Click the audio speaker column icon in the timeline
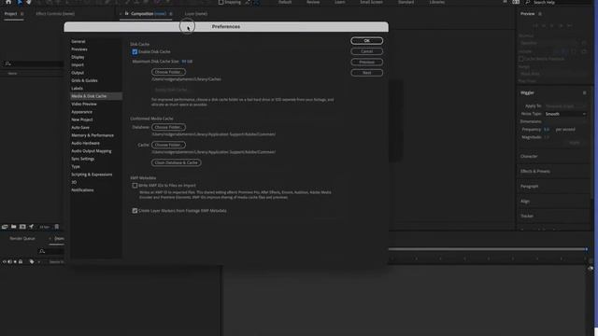The height and width of the screenshot is (336, 598). [10, 261]
